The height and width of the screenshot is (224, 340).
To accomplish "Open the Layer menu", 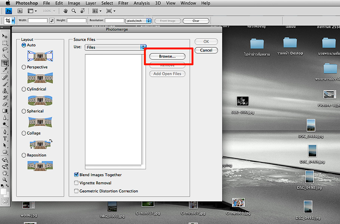I will [x=91, y=3].
